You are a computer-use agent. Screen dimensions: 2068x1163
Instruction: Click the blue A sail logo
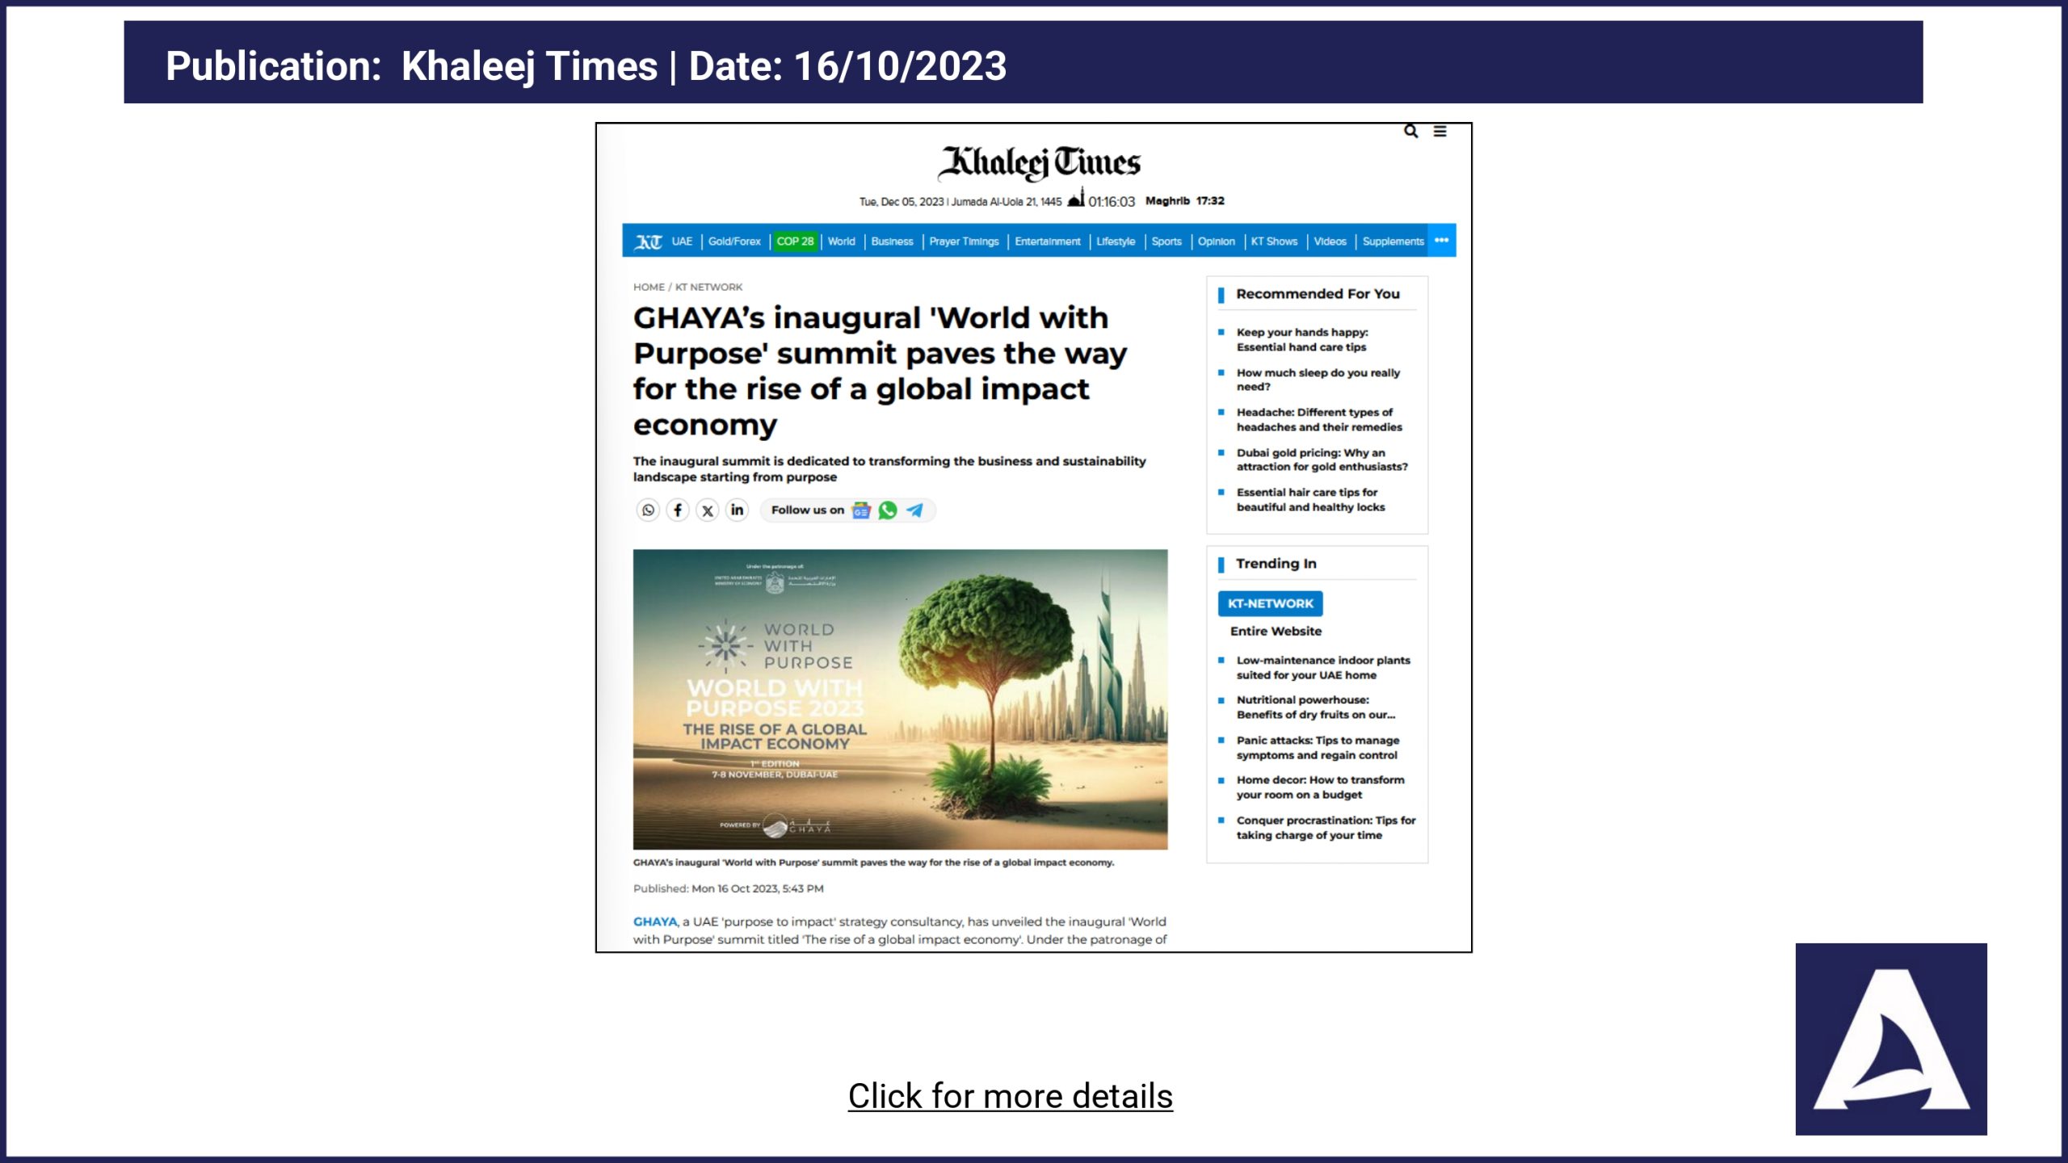[1891, 1039]
